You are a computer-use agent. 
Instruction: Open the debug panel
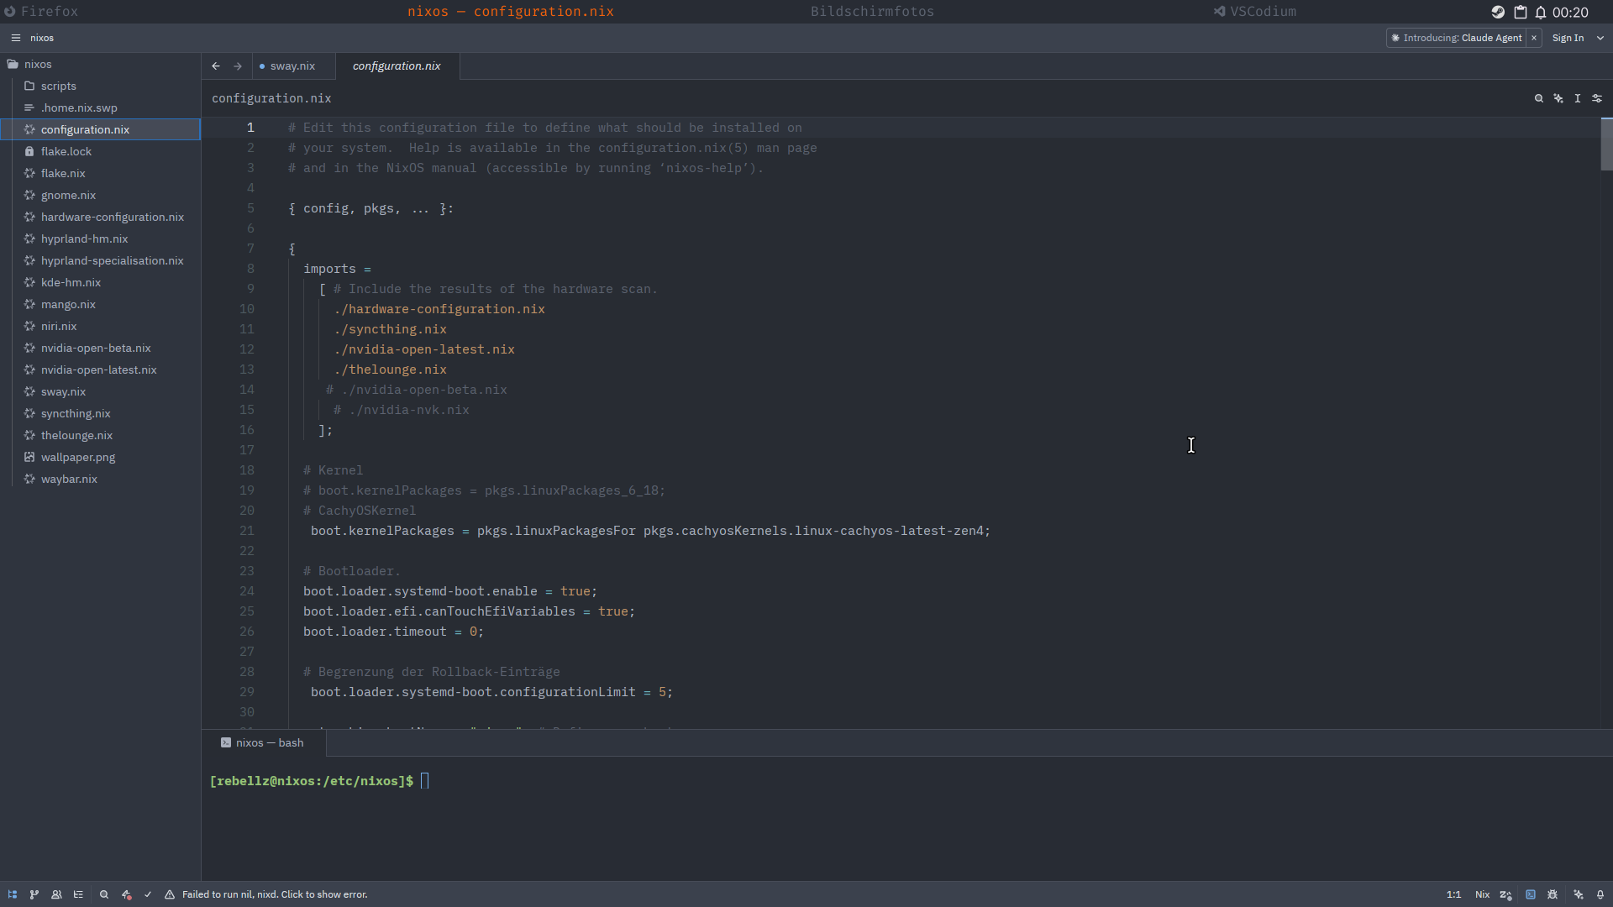click(1553, 894)
